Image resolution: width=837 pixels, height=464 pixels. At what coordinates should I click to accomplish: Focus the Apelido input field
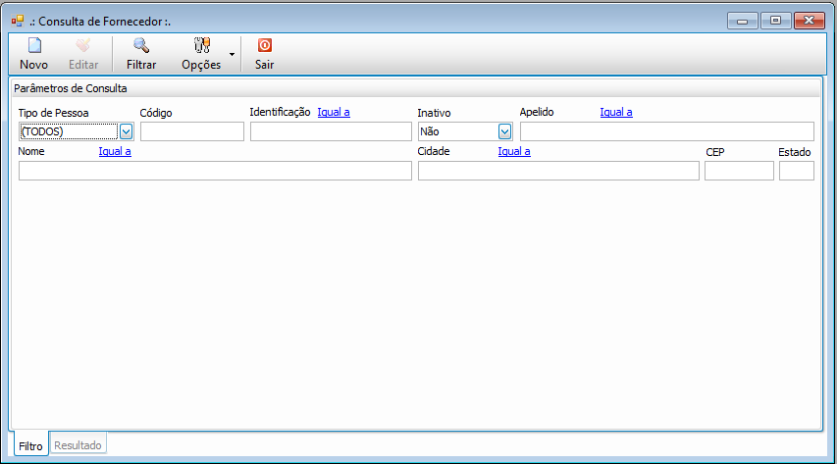pyautogui.click(x=667, y=131)
